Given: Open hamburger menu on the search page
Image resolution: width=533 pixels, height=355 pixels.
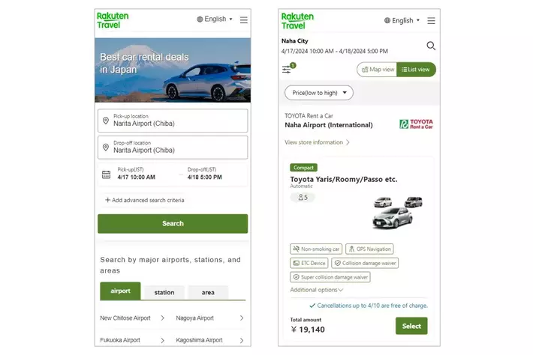Looking at the screenshot, I should 243,20.
